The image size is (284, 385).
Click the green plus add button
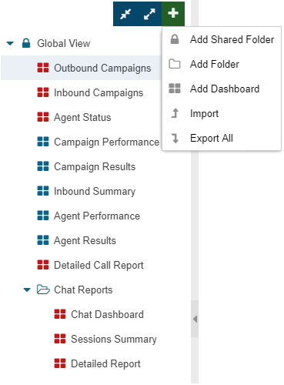(173, 13)
